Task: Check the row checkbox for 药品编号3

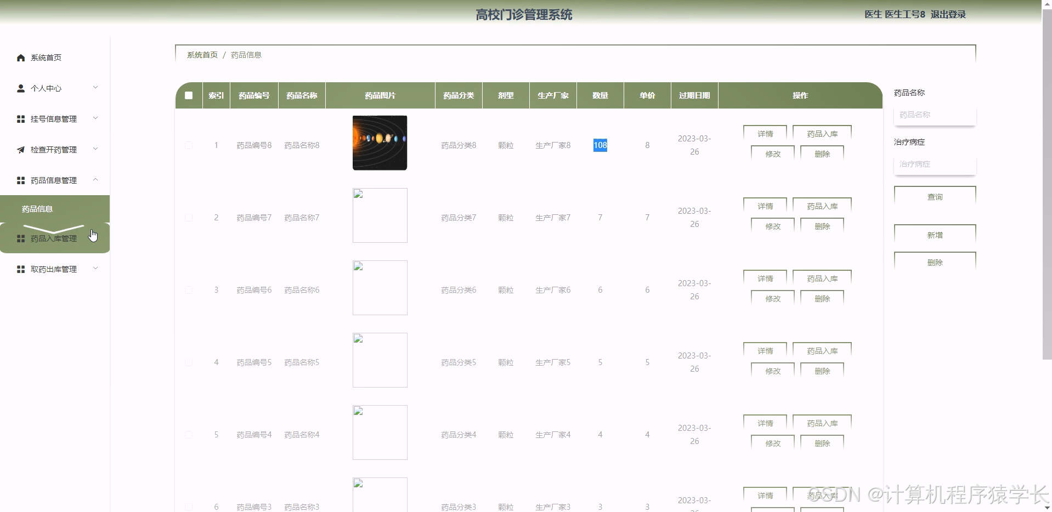Action: coord(189,507)
